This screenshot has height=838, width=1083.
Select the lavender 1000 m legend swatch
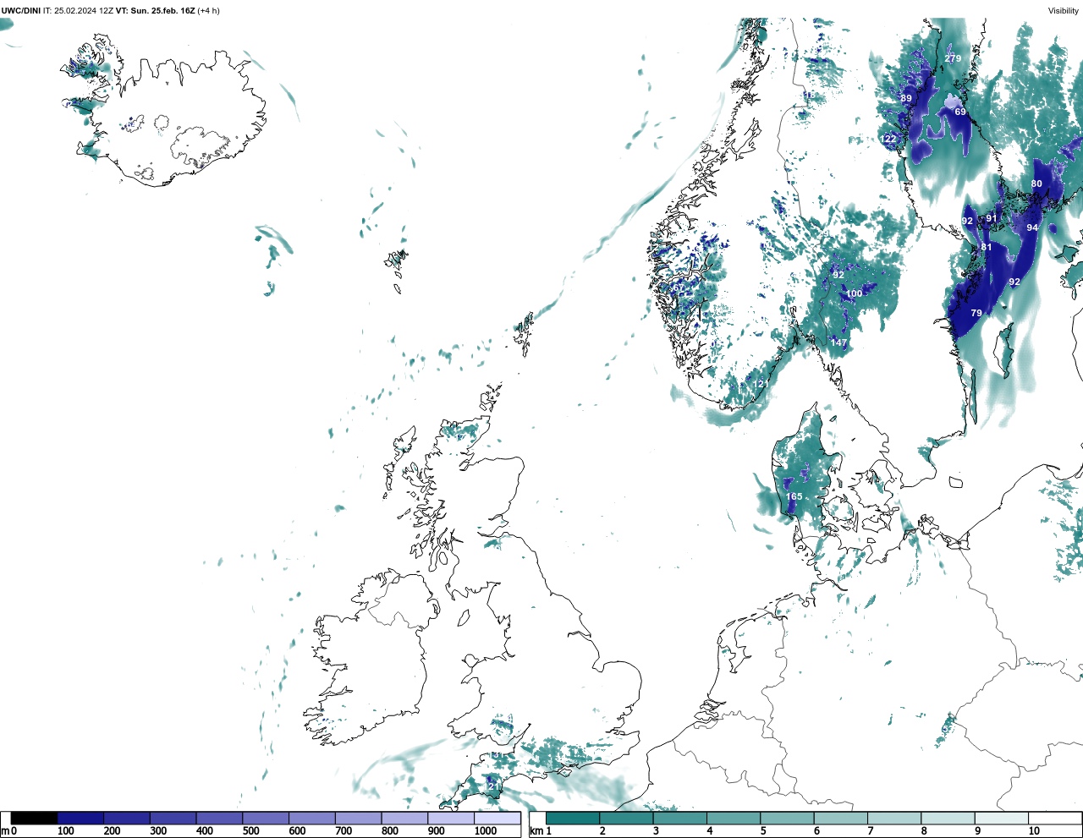coord(498,819)
